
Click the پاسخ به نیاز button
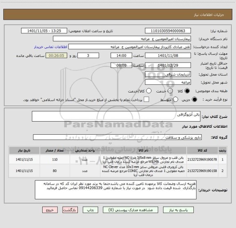(x=178, y=210)
